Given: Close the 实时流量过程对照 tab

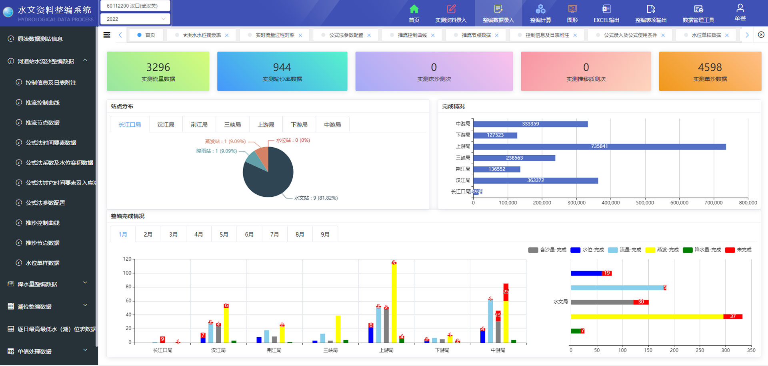Looking at the screenshot, I should click(x=300, y=35).
